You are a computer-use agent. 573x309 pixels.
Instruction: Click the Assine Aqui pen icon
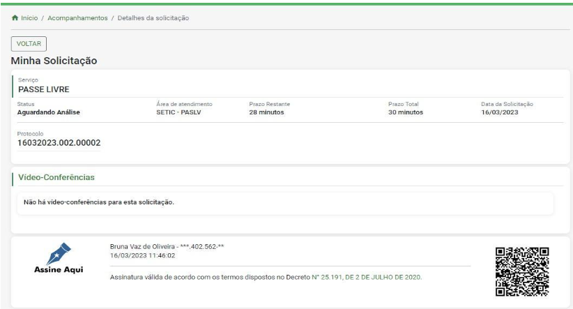pyautogui.click(x=59, y=253)
